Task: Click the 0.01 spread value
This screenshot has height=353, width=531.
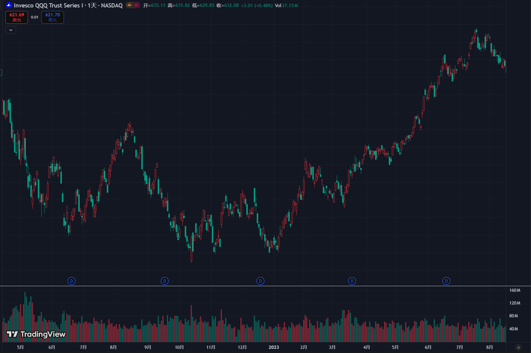Action: pos(35,17)
